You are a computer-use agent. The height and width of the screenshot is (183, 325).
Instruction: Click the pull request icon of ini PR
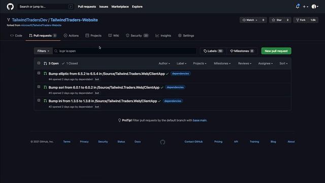45,101
